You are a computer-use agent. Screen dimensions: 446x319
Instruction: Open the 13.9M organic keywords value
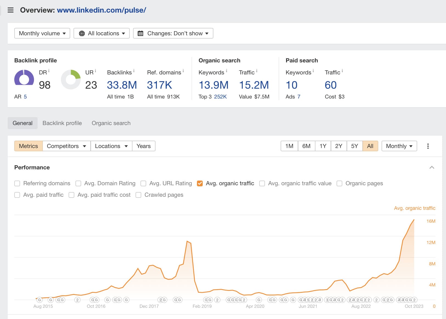[x=213, y=85]
